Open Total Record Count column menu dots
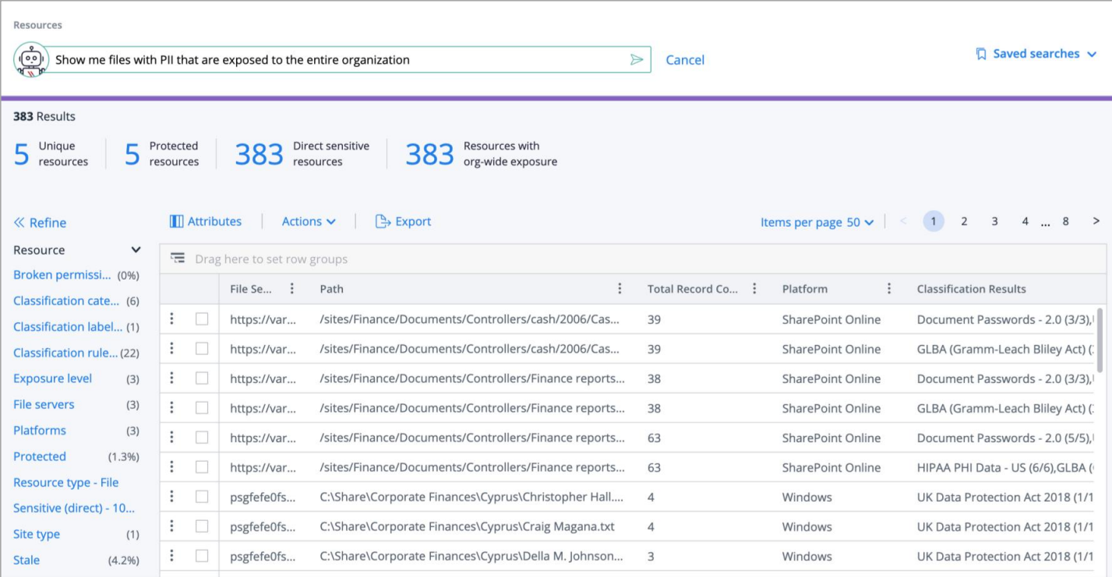This screenshot has height=577, width=1112. coord(754,289)
